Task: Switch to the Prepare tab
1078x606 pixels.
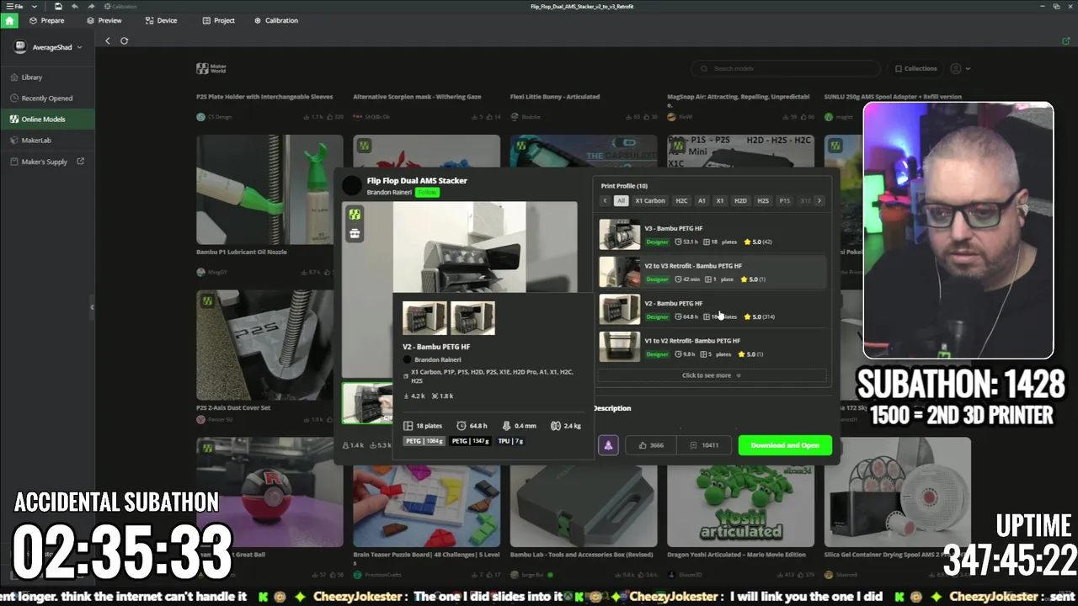Action: click(46, 20)
